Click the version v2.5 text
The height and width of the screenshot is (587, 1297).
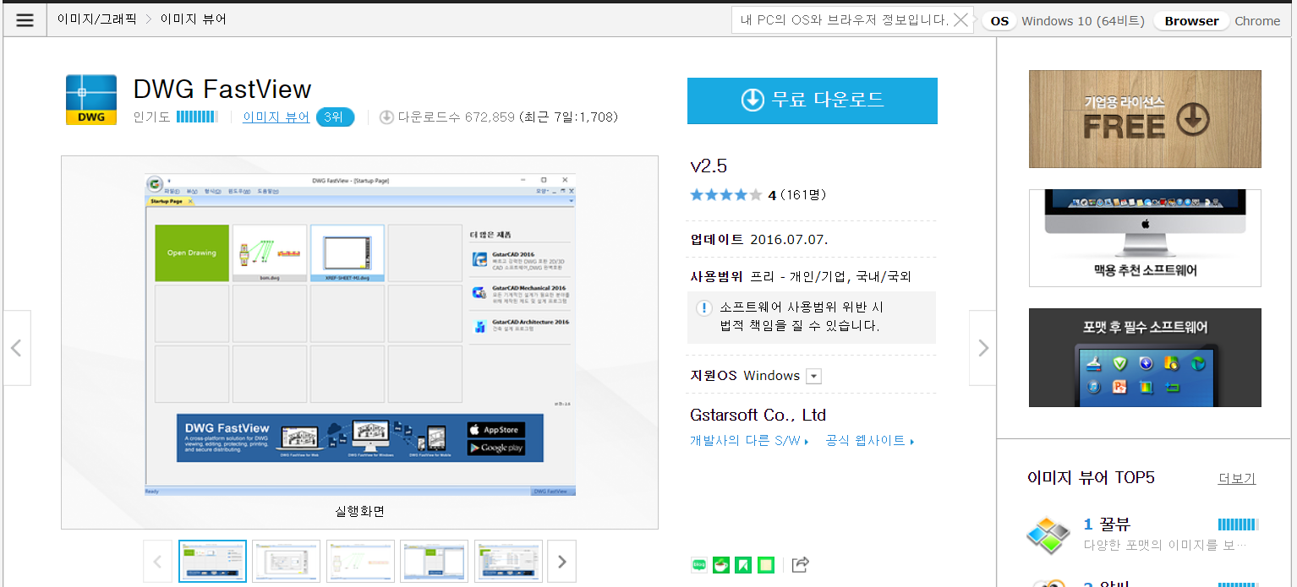[x=709, y=166]
